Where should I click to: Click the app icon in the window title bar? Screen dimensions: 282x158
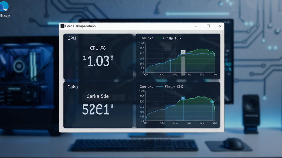pos(62,26)
